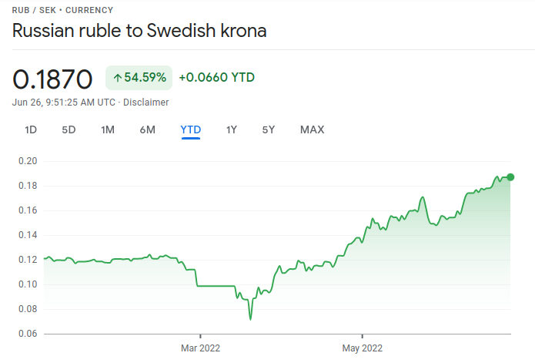Show the MAX history tab

pos(312,129)
